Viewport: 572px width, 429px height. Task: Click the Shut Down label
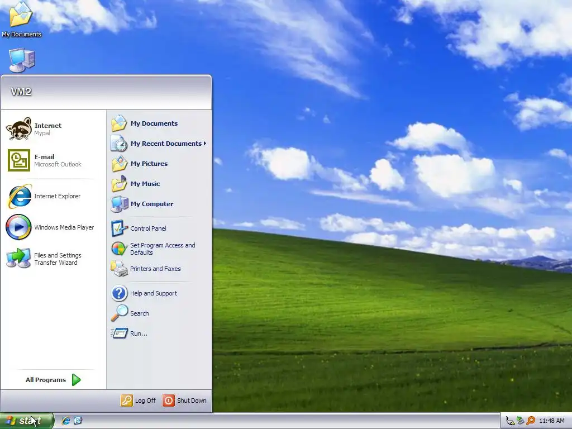click(192, 400)
